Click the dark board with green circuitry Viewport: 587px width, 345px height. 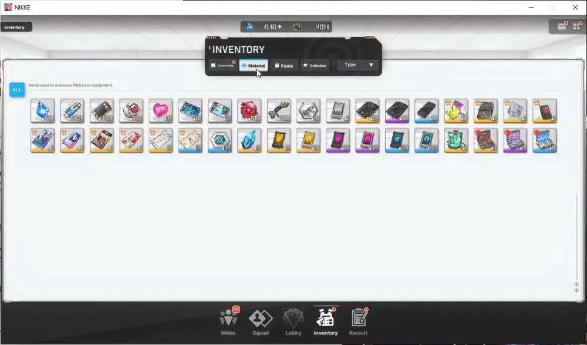coord(367,111)
